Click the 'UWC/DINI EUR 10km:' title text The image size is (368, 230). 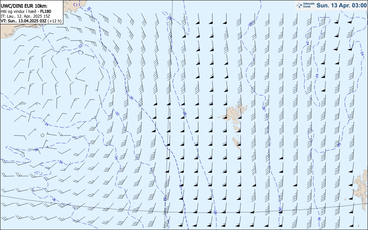pyautogui.click(x=24, y=6)
